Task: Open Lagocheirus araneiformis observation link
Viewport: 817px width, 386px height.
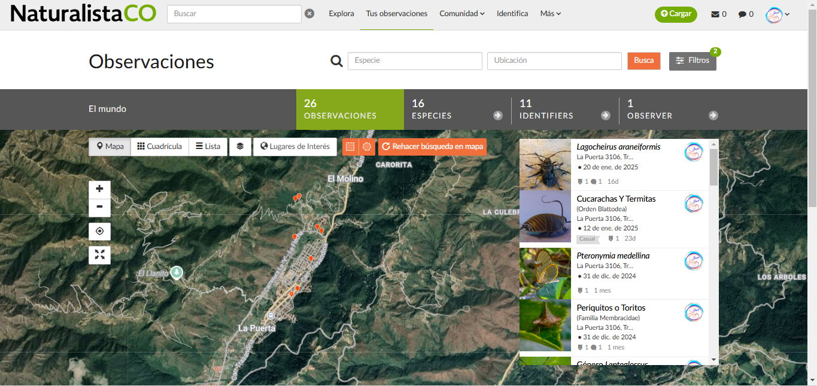Action: click(618, 147)
